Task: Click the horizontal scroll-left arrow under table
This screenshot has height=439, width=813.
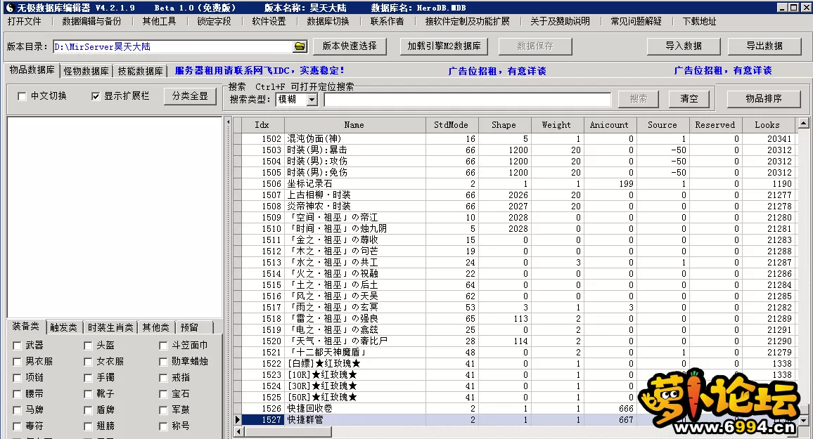Action: click(238, 431)
